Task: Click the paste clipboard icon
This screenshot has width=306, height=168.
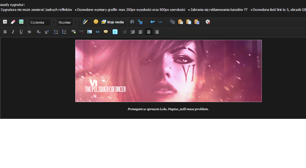Action: coord(180,22)
